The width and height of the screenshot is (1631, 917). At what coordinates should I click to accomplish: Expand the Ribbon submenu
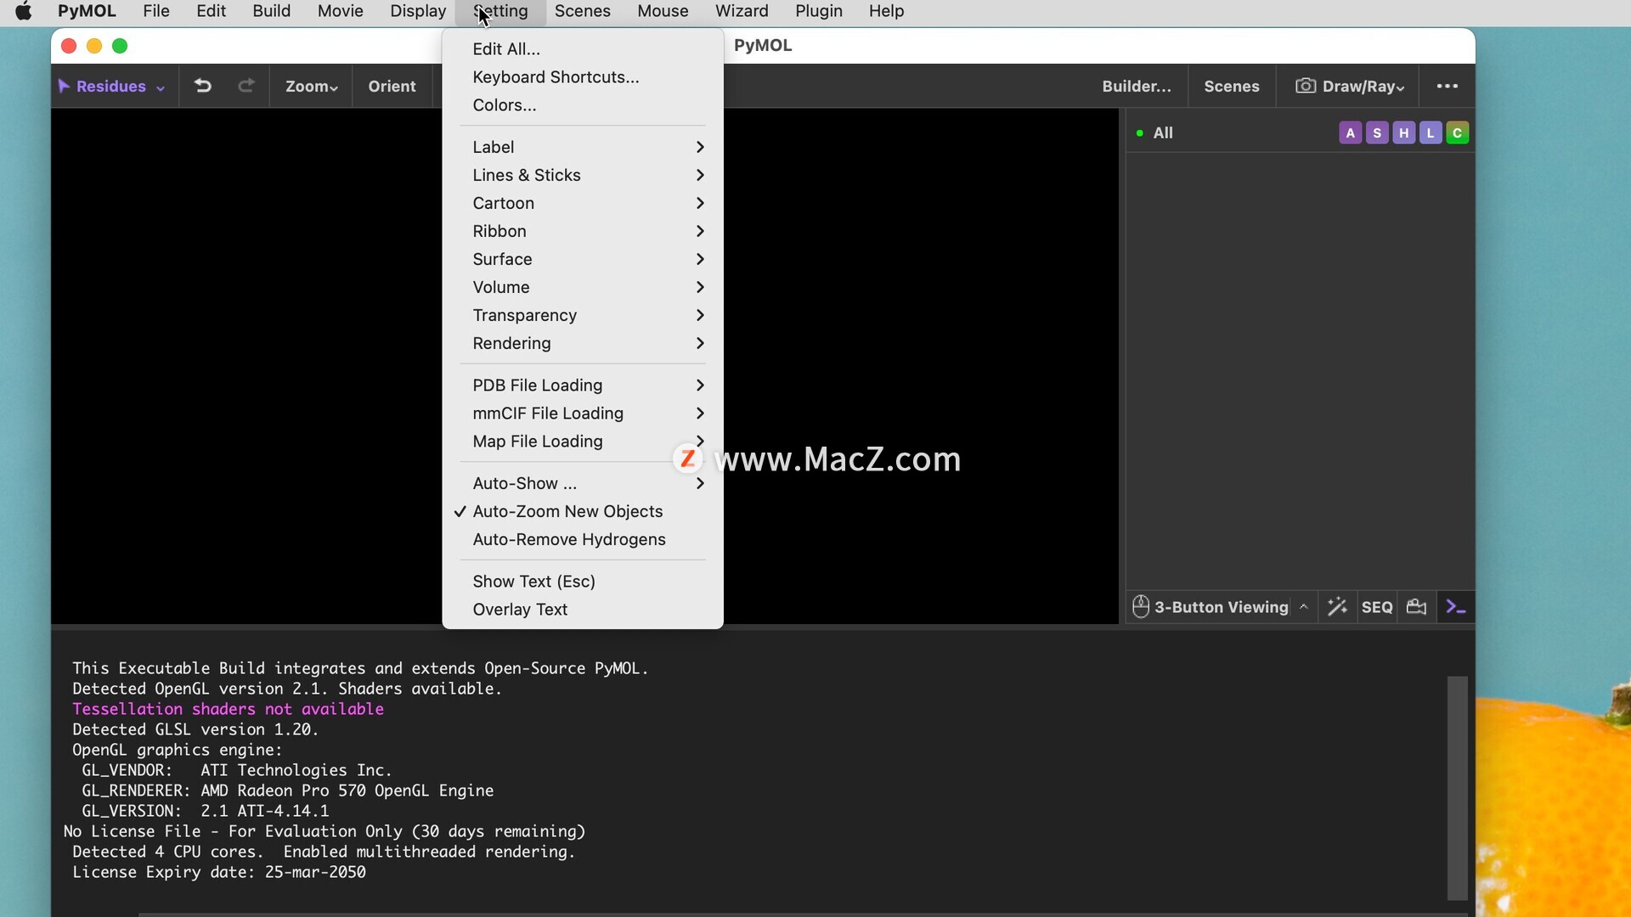pyautogui.click(x=583, y=231)
